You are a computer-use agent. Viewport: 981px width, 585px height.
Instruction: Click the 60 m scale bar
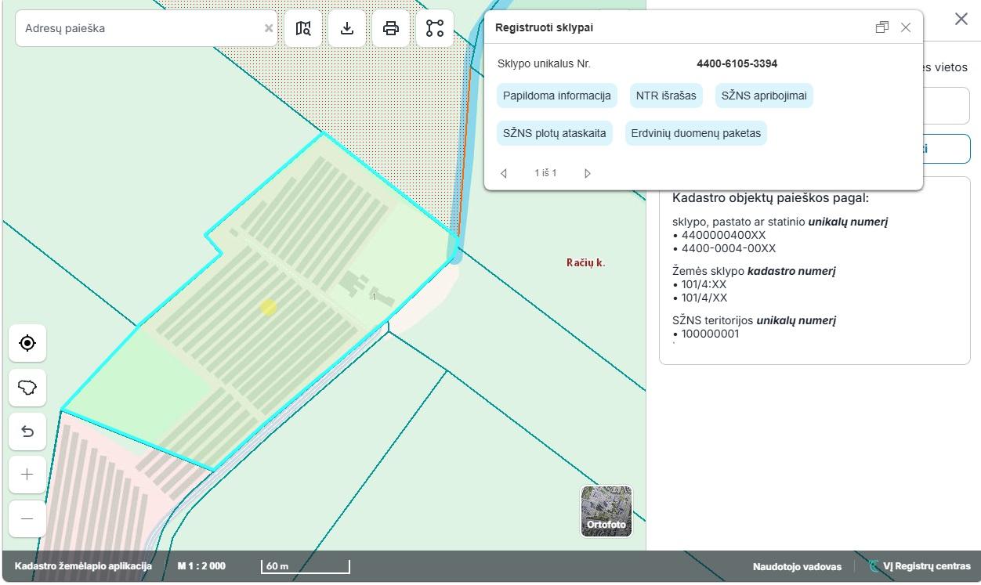click(306, 566)
